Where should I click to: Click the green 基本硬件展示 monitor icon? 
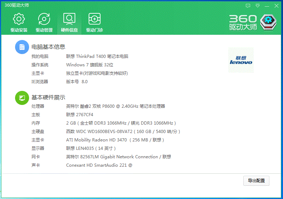point(22,98)
